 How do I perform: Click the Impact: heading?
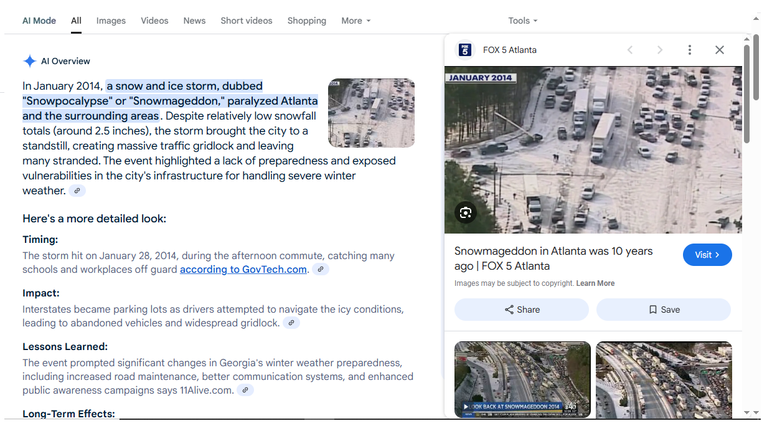click(x=41, y=293)
